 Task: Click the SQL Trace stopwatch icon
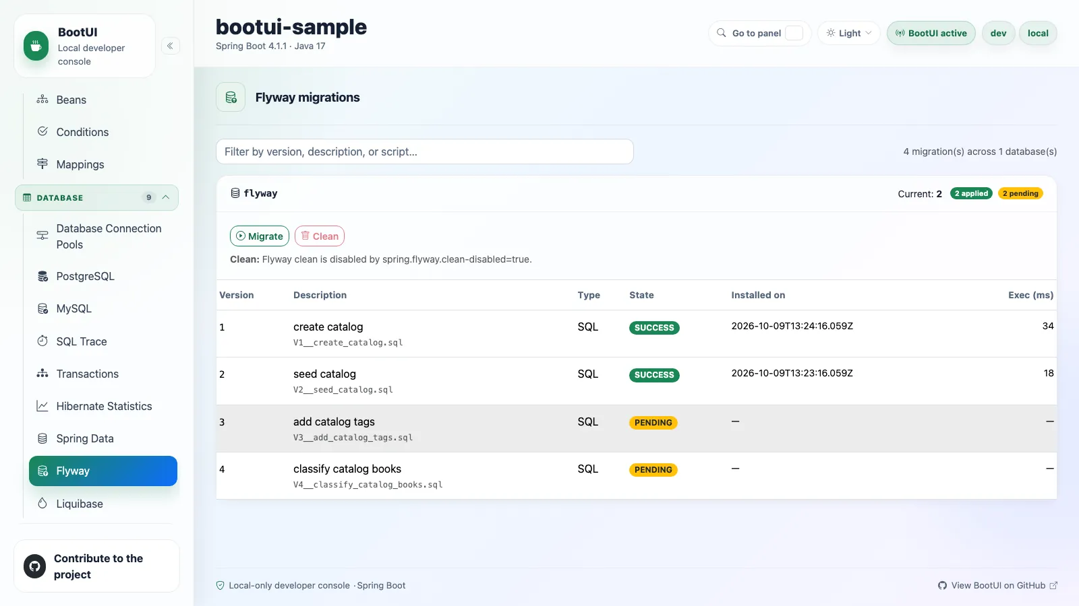[x=42, y=341]
